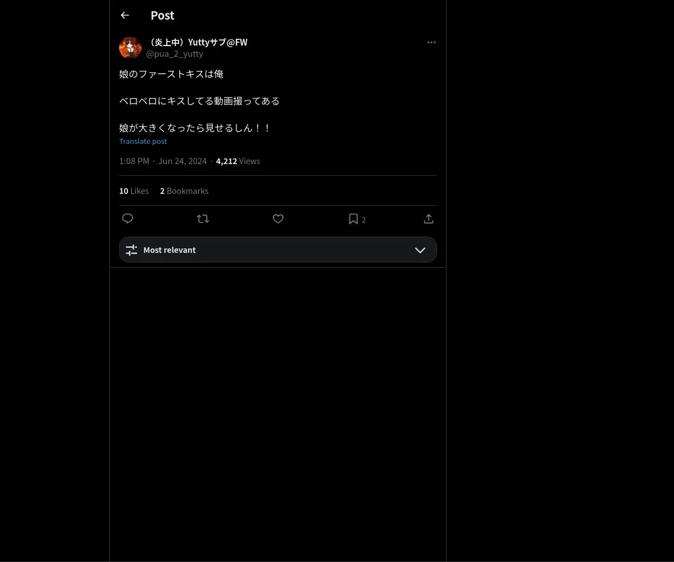Click the chevron down arrow on the sort bar
The image size is (674, 562).
point(420,250)
